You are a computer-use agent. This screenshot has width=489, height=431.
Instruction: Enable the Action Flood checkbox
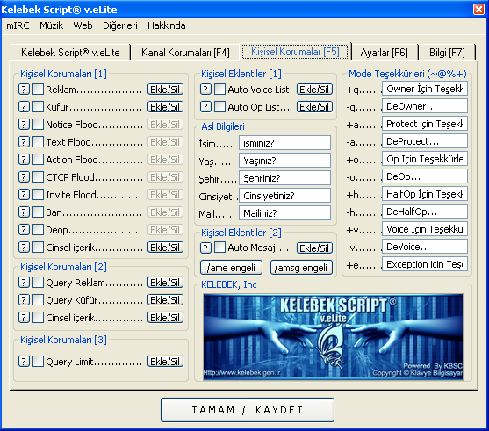pos(38,160)
